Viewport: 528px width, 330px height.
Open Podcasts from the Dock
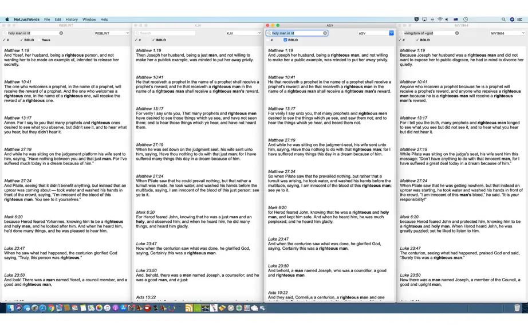[115, 308]
